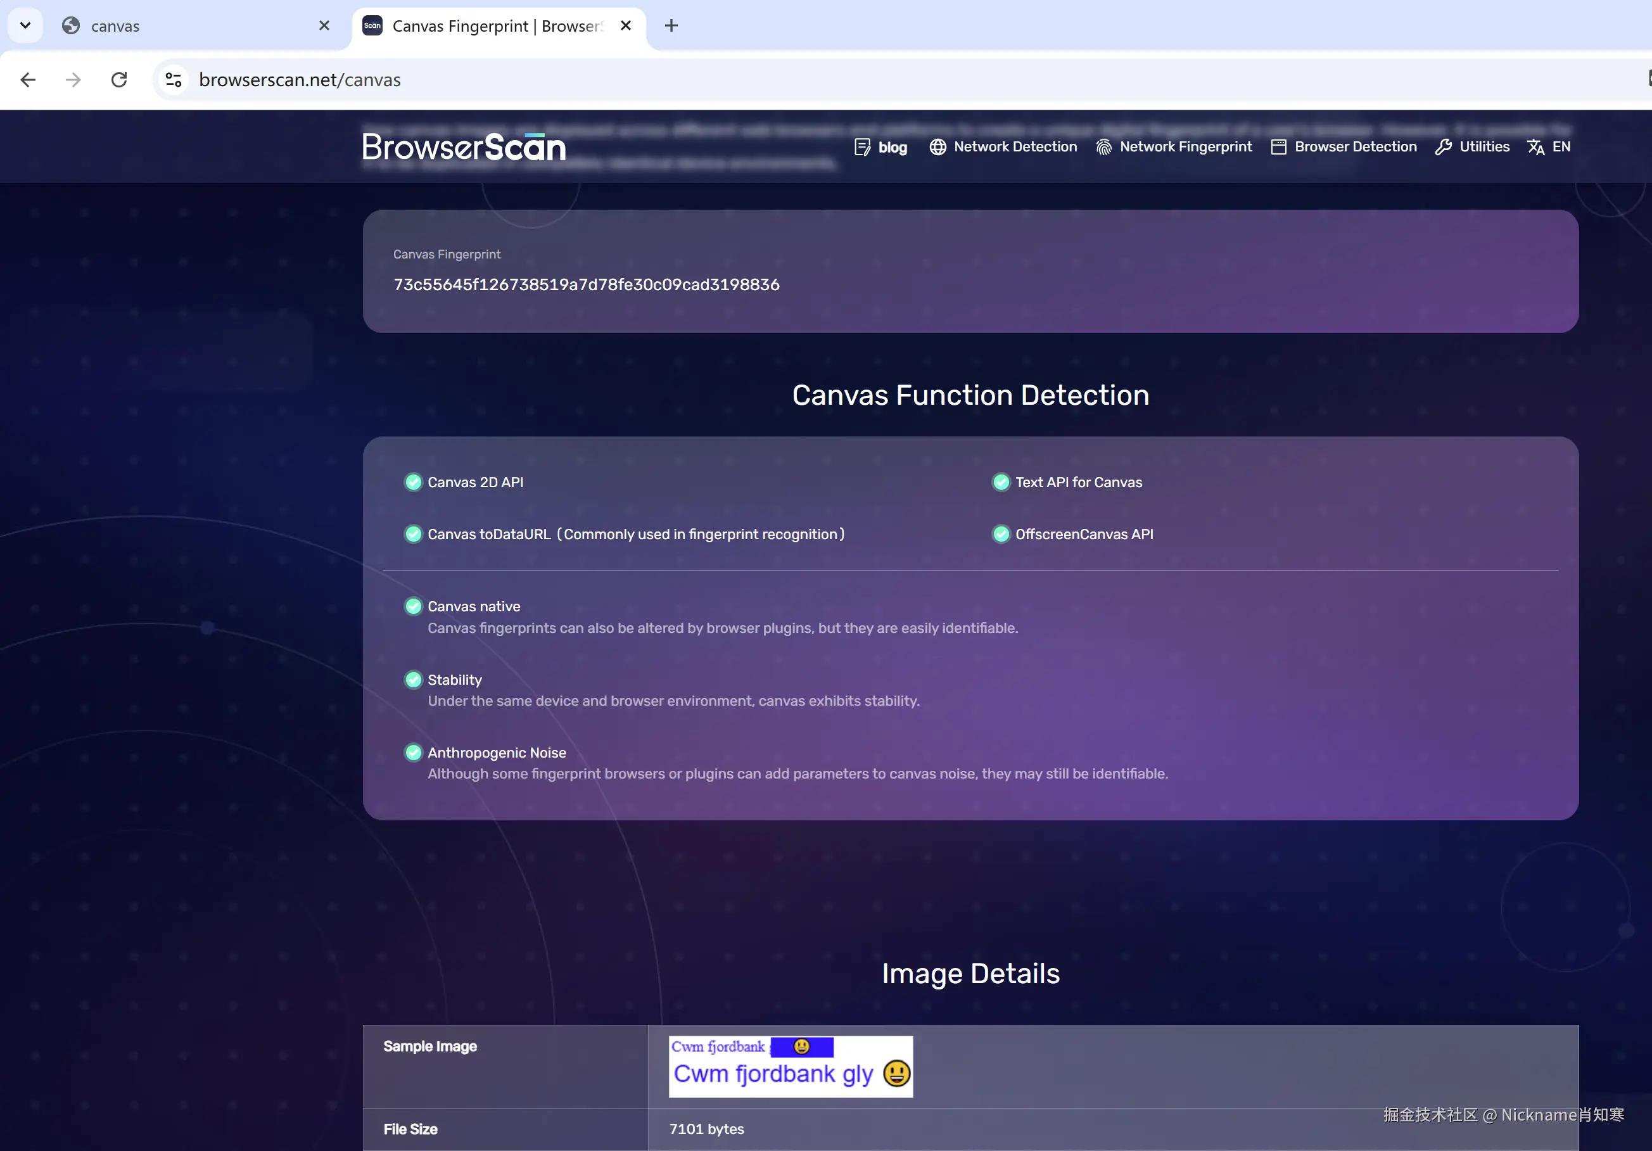
Task: Click the Canvas 2D API checkmark
Action: (413, 482)
